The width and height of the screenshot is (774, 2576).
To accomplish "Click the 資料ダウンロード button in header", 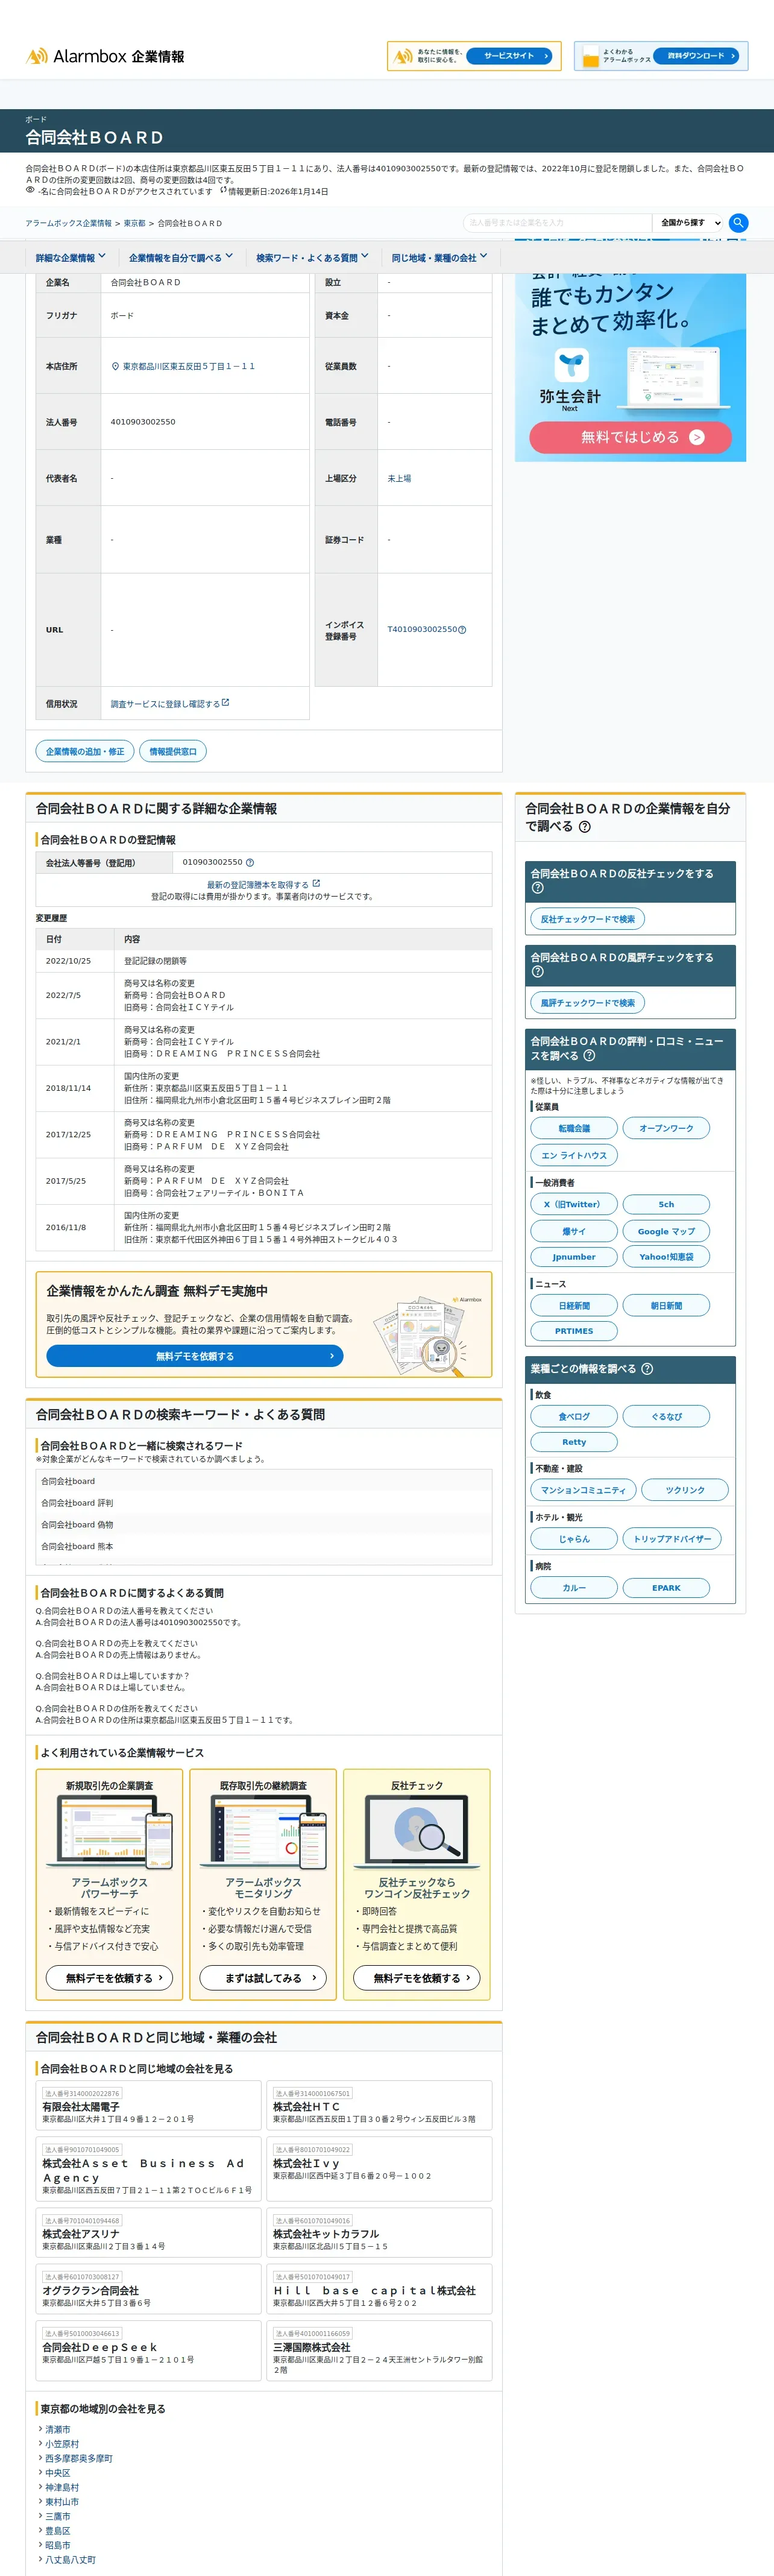I will tap(697, 56).
